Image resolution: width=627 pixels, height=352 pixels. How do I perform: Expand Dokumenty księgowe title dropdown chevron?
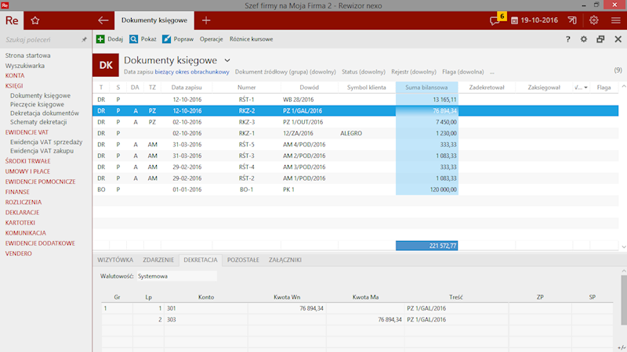227,61
